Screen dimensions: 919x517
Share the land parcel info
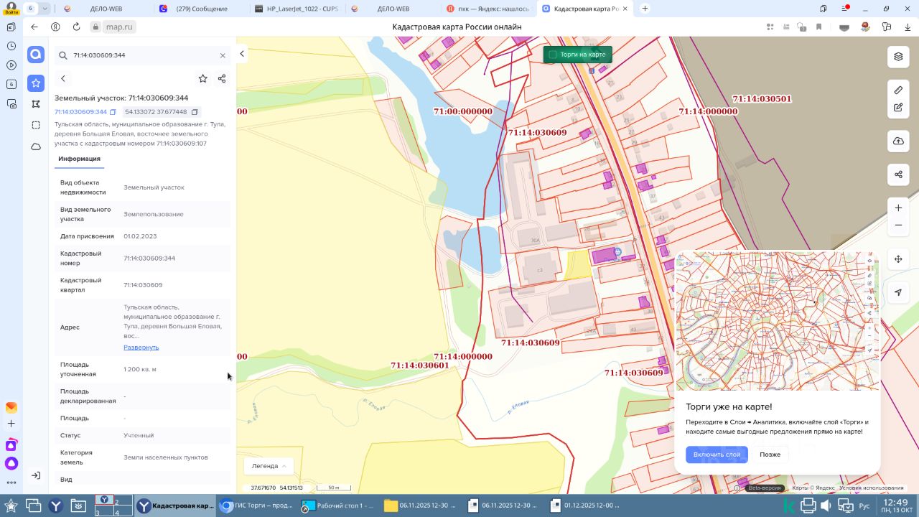pos(222,78)
